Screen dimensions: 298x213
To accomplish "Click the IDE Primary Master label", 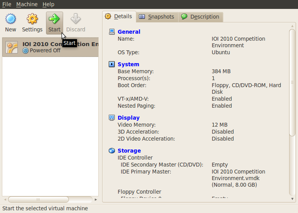I will (x=146, y=172).
